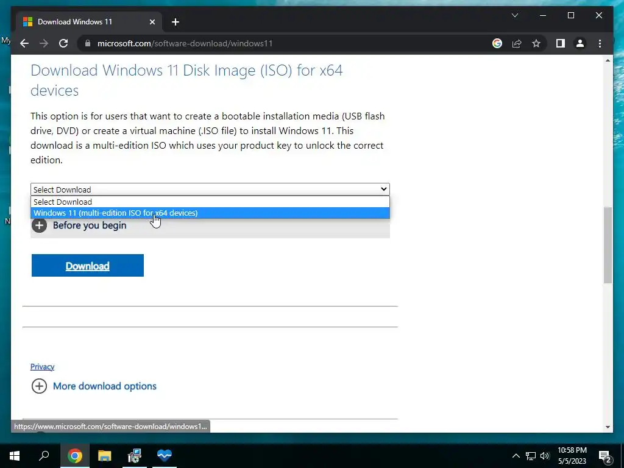
Task: Open the Windows Start menu
Action: 15,456
